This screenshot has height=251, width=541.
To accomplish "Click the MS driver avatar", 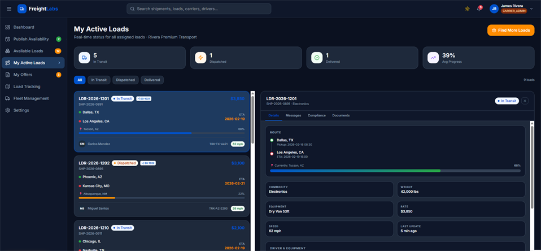I will coord(82,208).
